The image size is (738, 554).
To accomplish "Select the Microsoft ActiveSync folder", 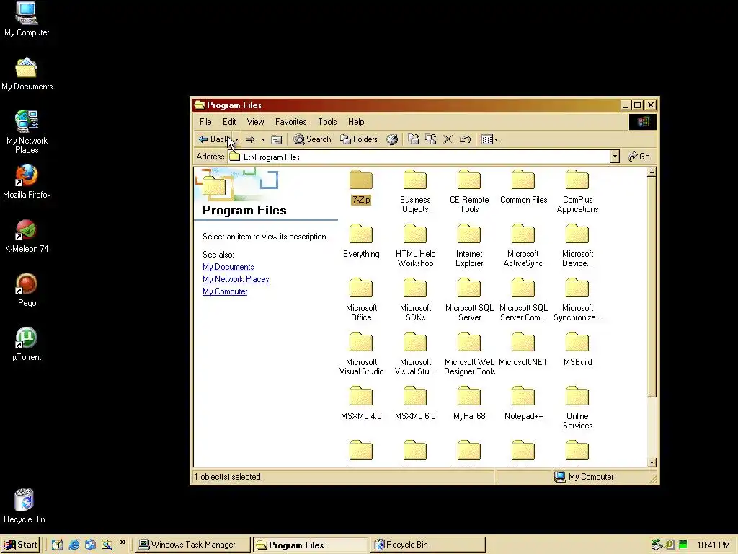I will pyautogui.click(x=523, y=245).
